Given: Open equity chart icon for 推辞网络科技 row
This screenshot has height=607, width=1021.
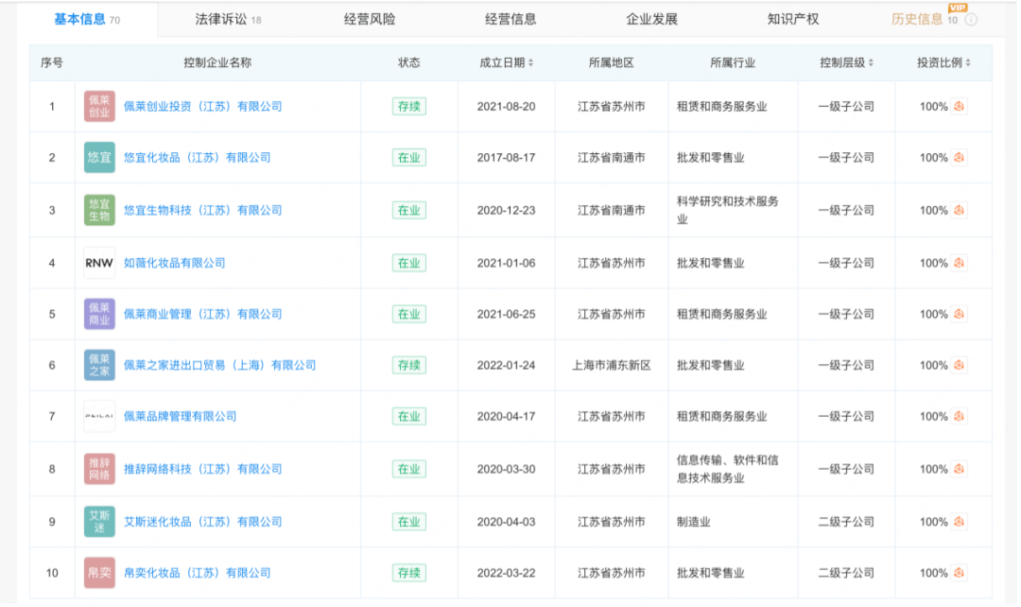Looking at the screenshot, I should tap(959, 469).
